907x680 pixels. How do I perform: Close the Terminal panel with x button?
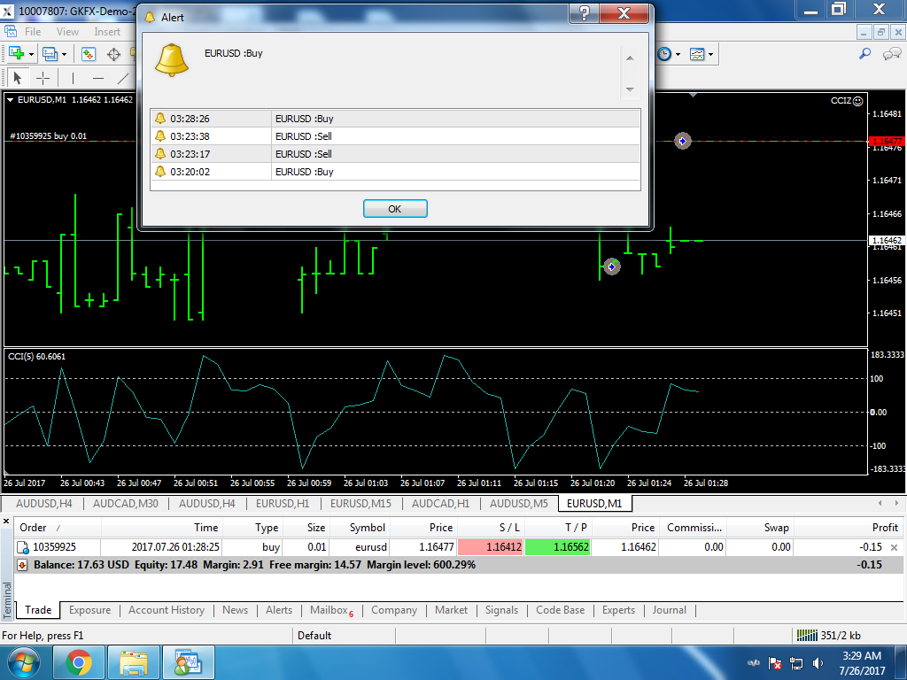coord(6,521)
